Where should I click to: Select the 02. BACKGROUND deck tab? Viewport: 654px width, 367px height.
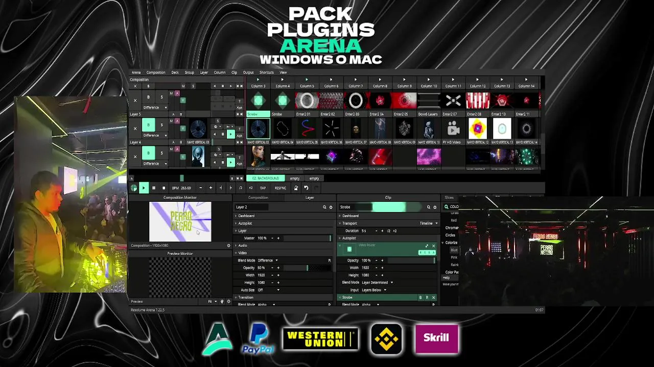(266, 178)
